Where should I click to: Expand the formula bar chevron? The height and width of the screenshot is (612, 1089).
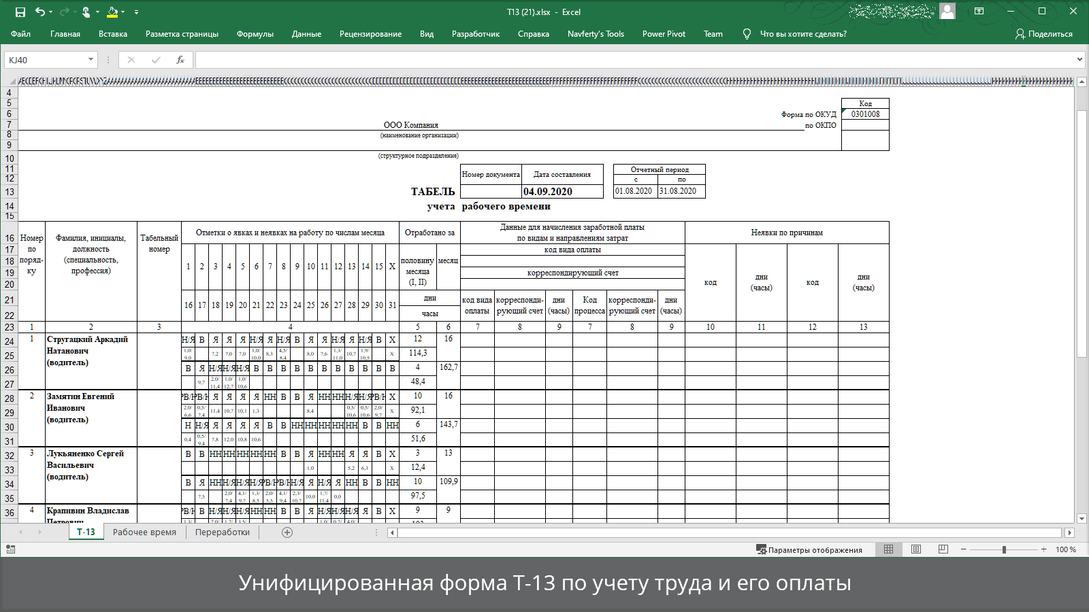click(x=1079, y=60)
